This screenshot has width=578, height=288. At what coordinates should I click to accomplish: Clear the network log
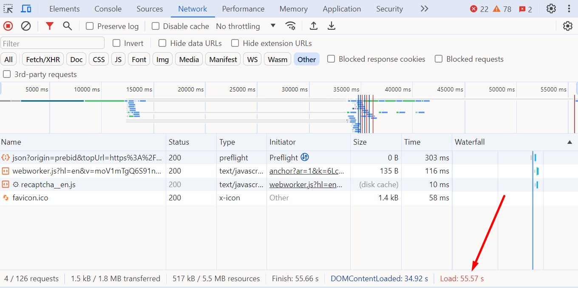point(26,26)
